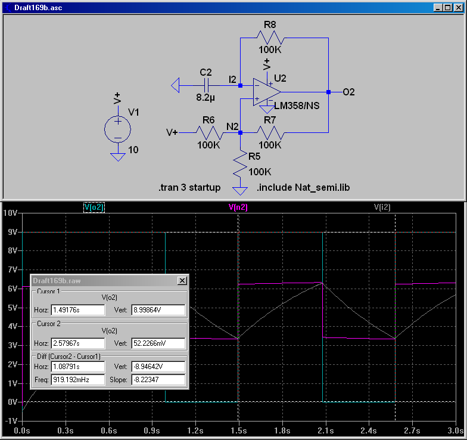
Task: Click the 2.1s time axis label
Action: [325, 430]
